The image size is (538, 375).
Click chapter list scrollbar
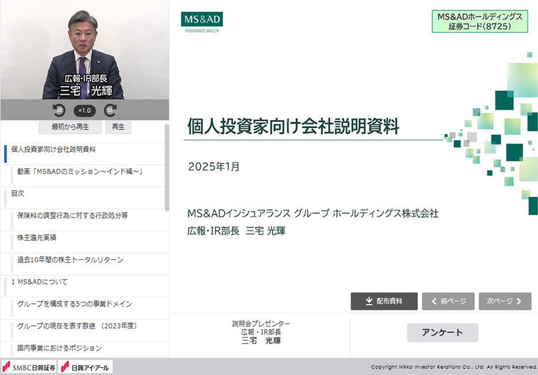coord(167,167)
